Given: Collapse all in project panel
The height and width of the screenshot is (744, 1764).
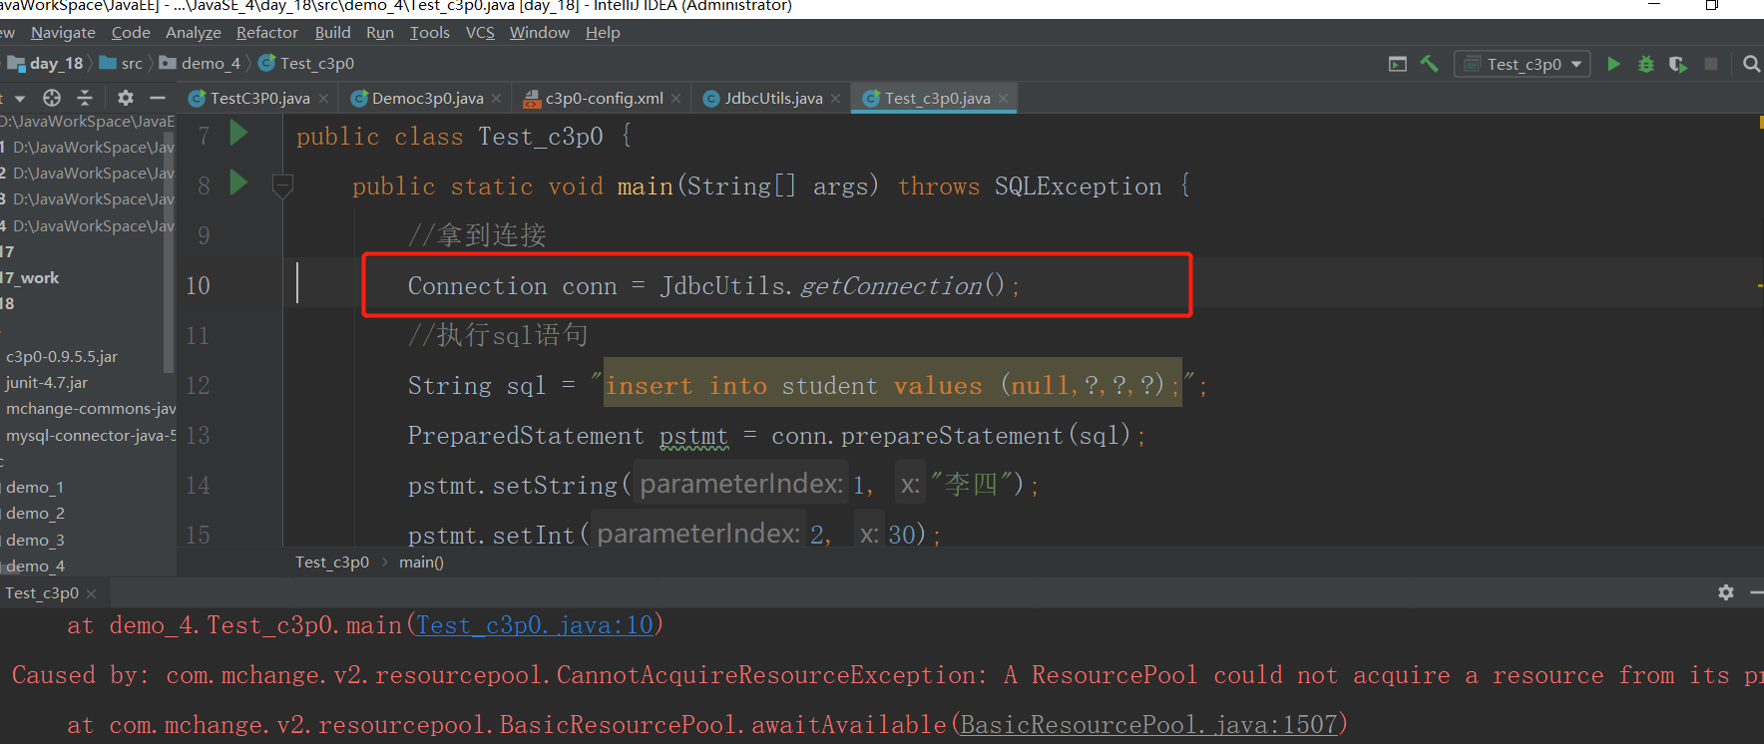Looking at the screenshot, I should pos(85,98).
